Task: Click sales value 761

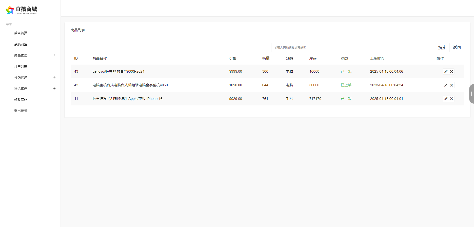Action: (x=265, y=99)
